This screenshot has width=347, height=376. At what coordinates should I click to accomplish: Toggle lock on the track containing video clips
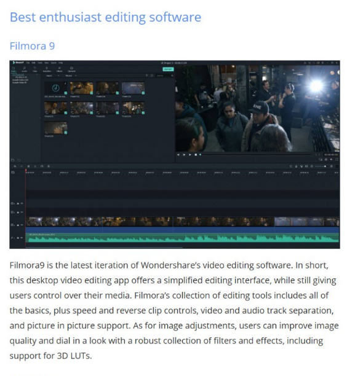point(18,225)
